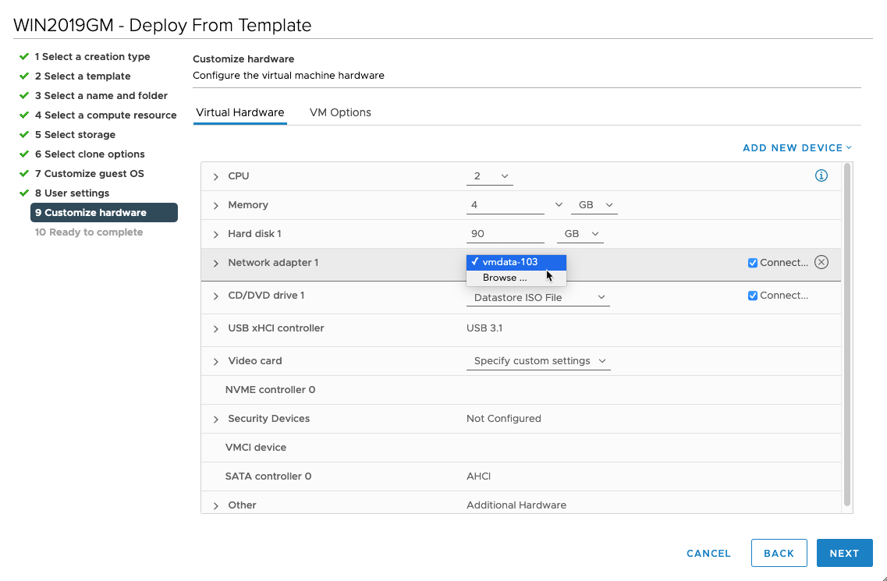The width and height of the screenshot is (887, 581).
Task: Click the Hard disk 1 size field
Action: [505, 233]
